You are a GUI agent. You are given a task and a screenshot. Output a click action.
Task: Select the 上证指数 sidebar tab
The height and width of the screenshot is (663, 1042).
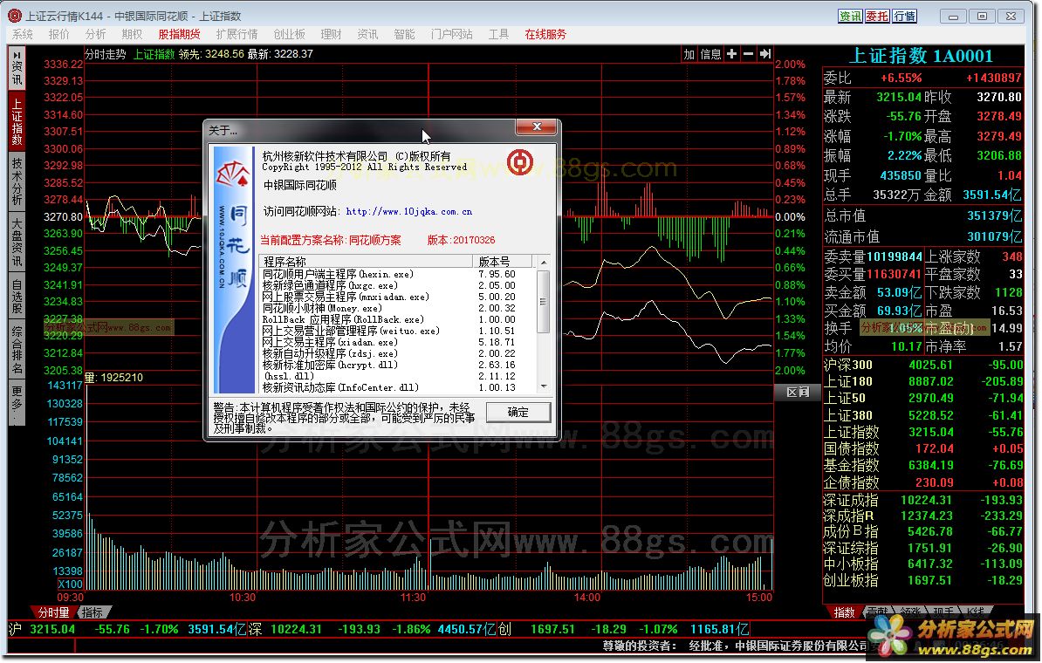[x=17, y=121]
